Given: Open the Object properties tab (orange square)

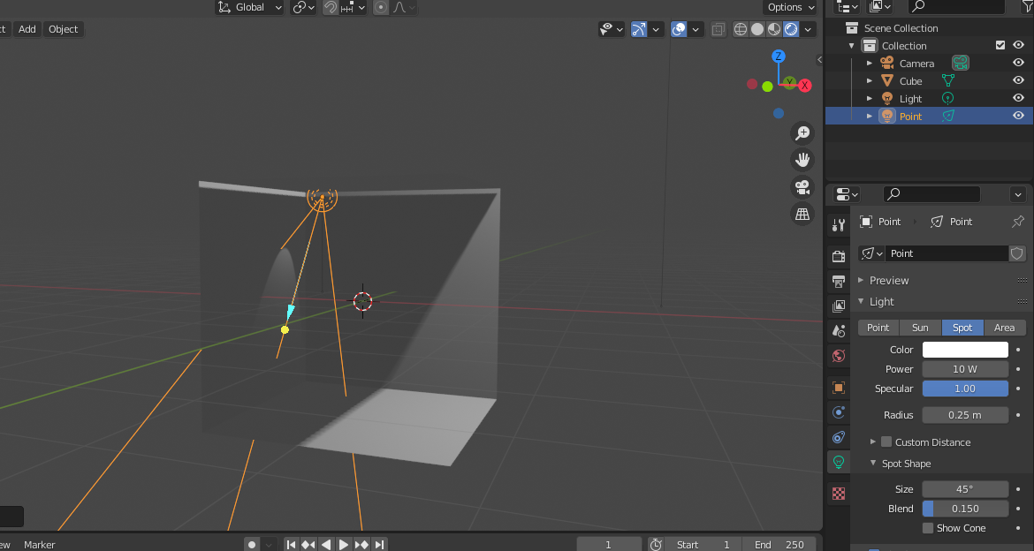Looking at the screenshot, I should click(x=839, y=388).
